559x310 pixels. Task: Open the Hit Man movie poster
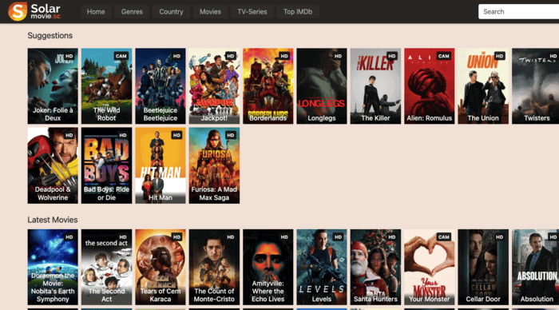[x=161, y=165]
